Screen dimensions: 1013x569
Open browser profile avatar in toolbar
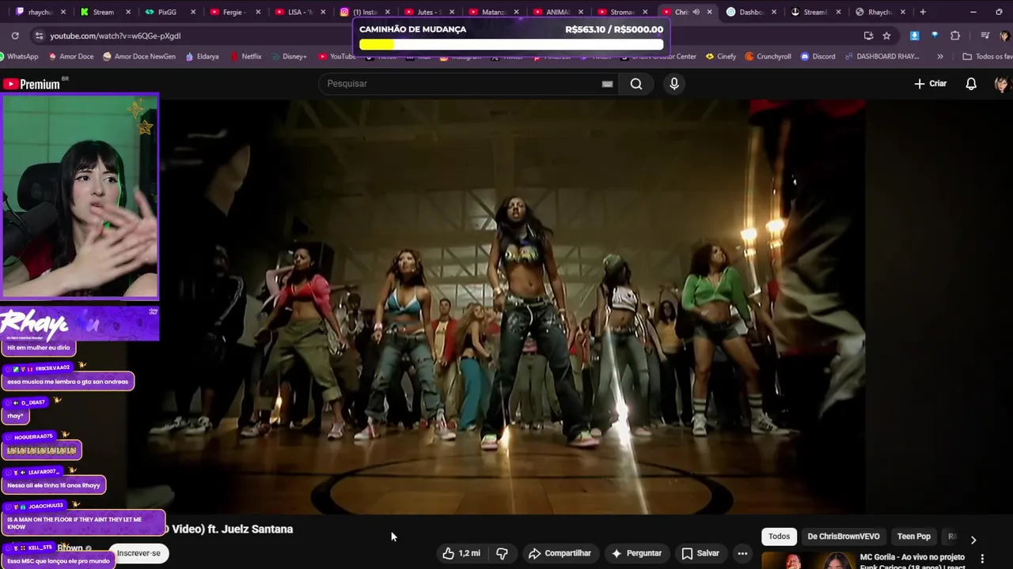pos(1004,36)
